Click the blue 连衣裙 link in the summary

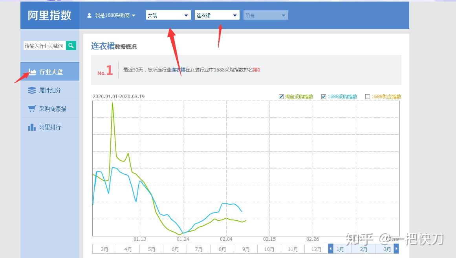178,70
